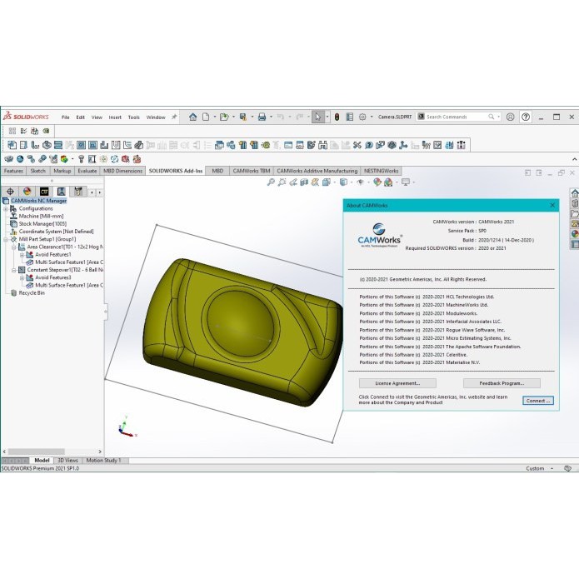Switch to the NESTINGWorks tab

[x=381, y=171]
